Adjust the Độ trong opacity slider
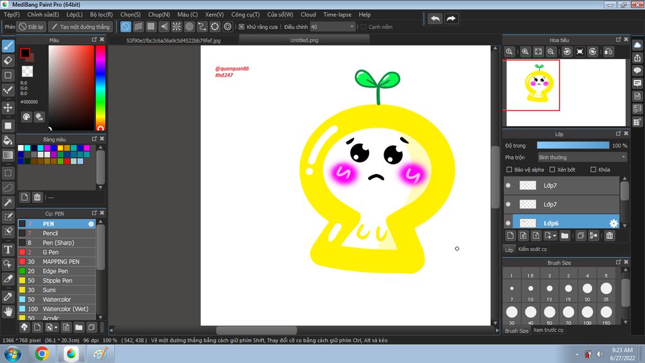 click(573, 146)
